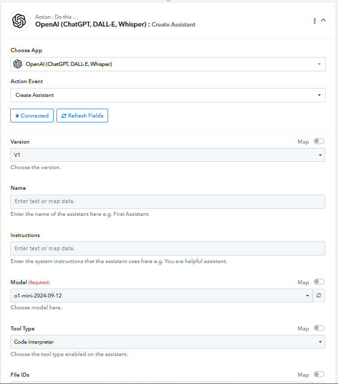Click the OpenAI logo in the action header
Viewport: 338px width, 384px height.
tap(19, 21)
